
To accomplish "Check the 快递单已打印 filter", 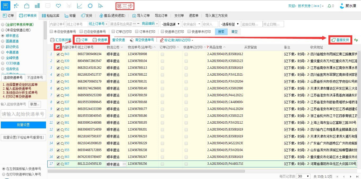I will click(162, 32).
